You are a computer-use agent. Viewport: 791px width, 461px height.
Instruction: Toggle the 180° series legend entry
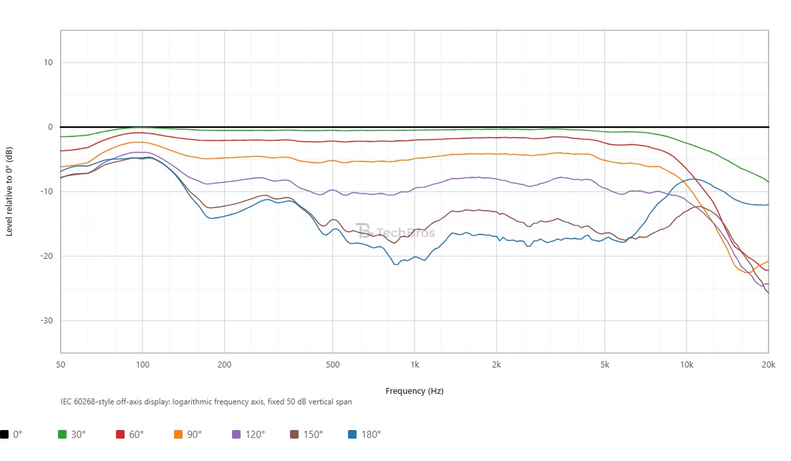pos(365,435)
